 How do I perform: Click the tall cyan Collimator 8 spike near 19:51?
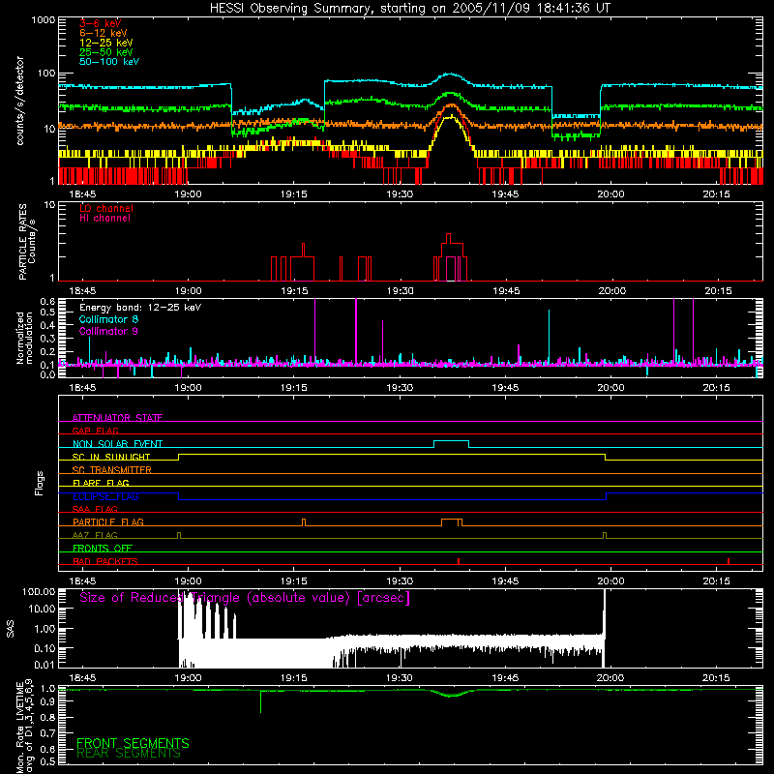point(549,336)
